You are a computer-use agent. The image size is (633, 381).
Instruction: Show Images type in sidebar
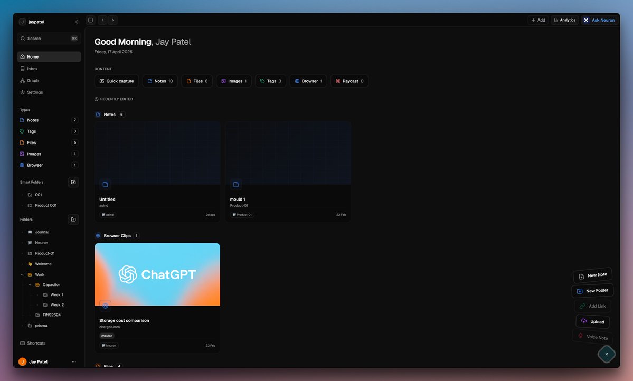pos(49,154)
